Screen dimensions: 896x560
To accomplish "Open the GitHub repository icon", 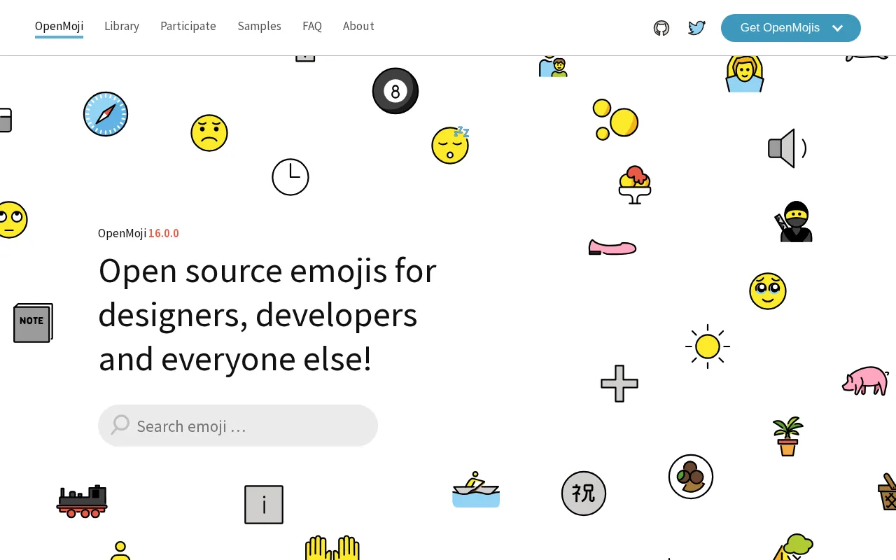I will 661,28.
